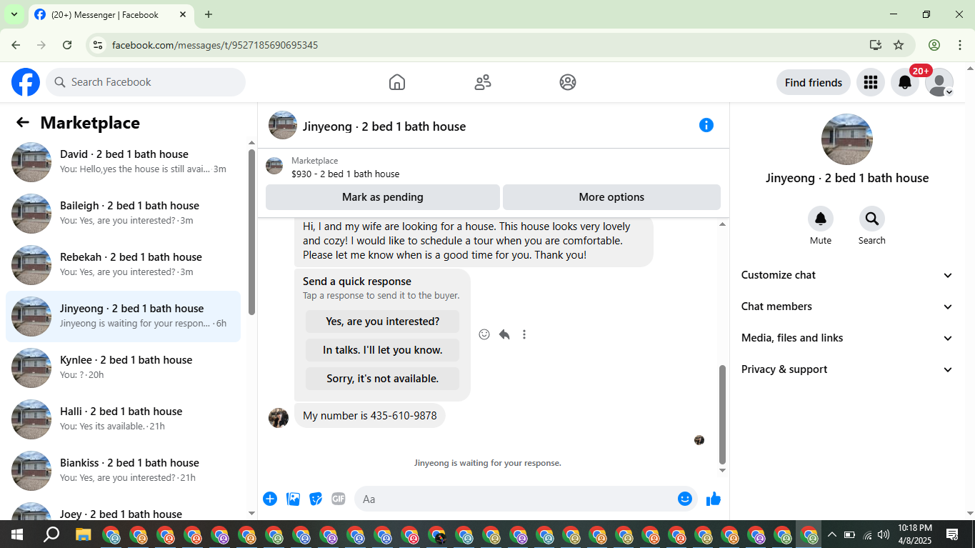
Task: Click the Find friends button
Action: point(814,82)
